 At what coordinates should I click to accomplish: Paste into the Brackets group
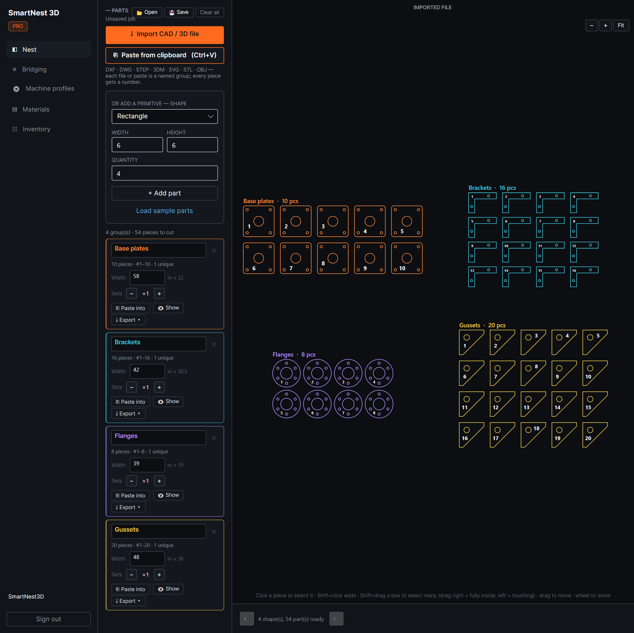point(131,402)
